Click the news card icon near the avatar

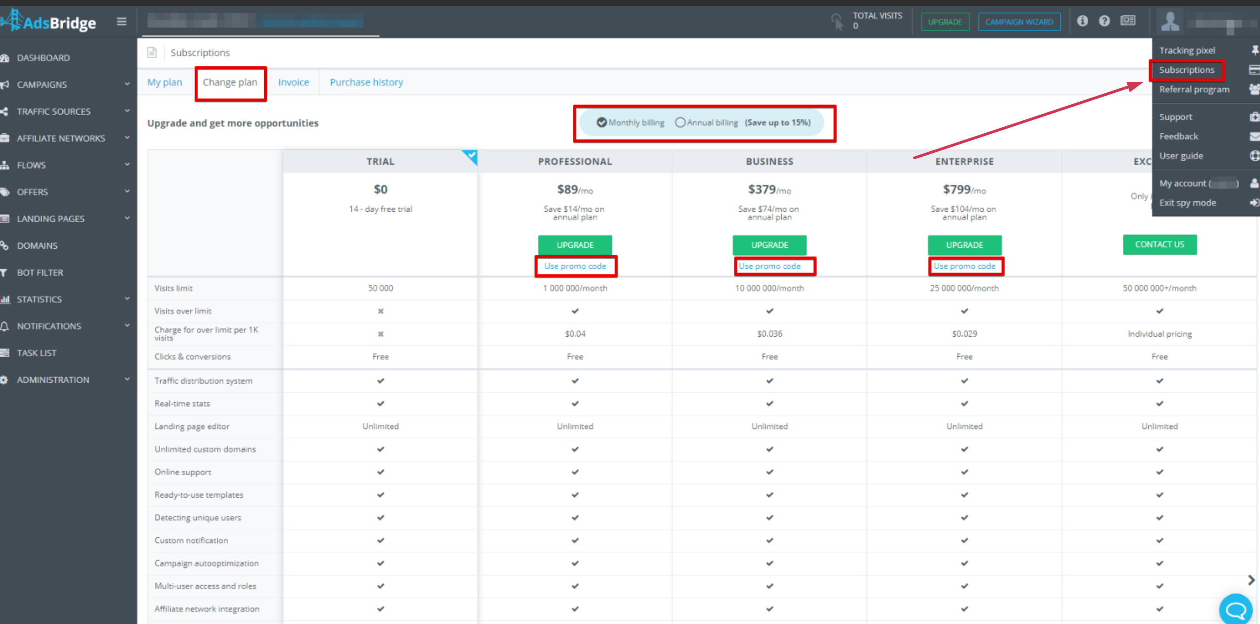(1128, 20)
